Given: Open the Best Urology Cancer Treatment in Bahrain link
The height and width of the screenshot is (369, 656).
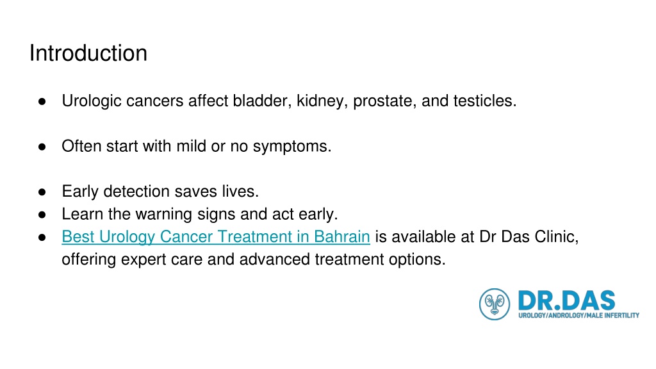Looking at the screenshot, I should coord(216,237).
